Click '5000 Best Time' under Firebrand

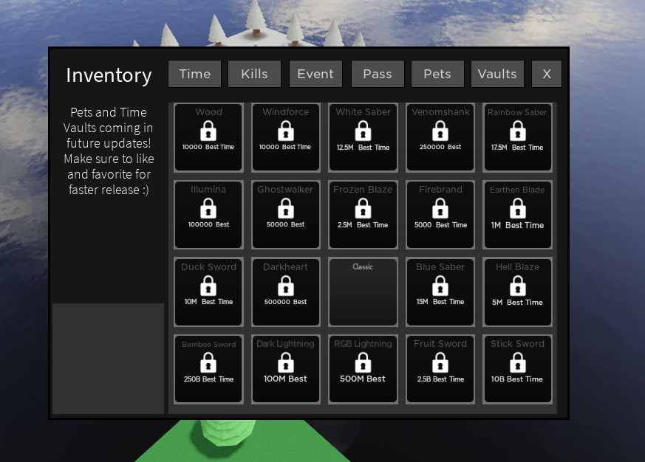coord(440,225)
